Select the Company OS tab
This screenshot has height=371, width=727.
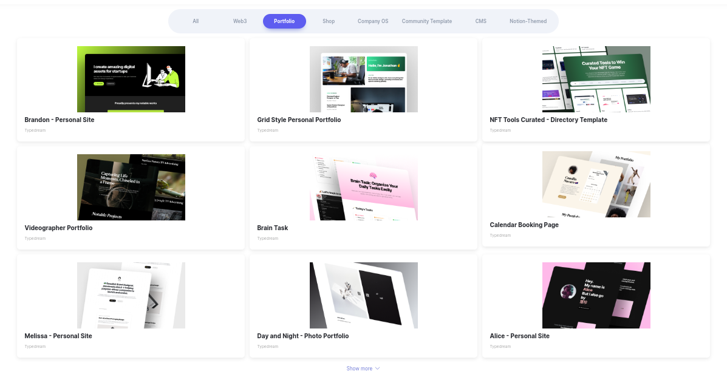[373, 21]
